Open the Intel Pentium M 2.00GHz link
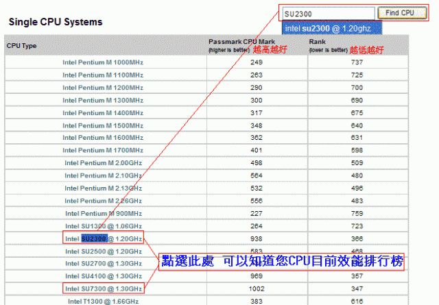439x305 pixels. pyautogui.click(x=104, y=163)
